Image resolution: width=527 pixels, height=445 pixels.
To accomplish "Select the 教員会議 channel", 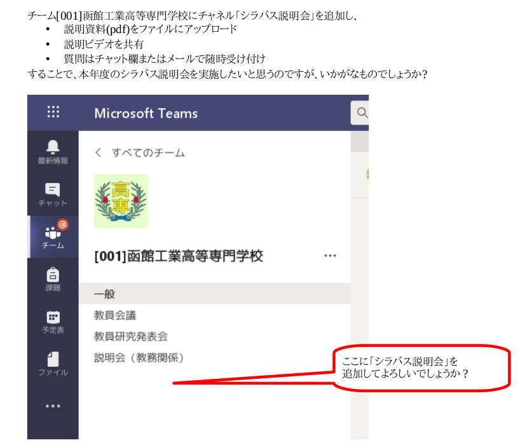I will tap(115, 315).
